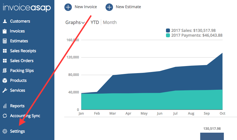Switch graph view to YTD
The image size is (237, 140).
[95, 23]
